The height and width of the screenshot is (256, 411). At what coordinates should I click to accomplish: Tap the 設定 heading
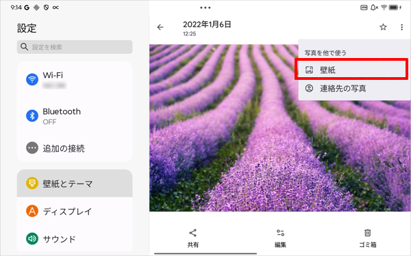point(27,28)
